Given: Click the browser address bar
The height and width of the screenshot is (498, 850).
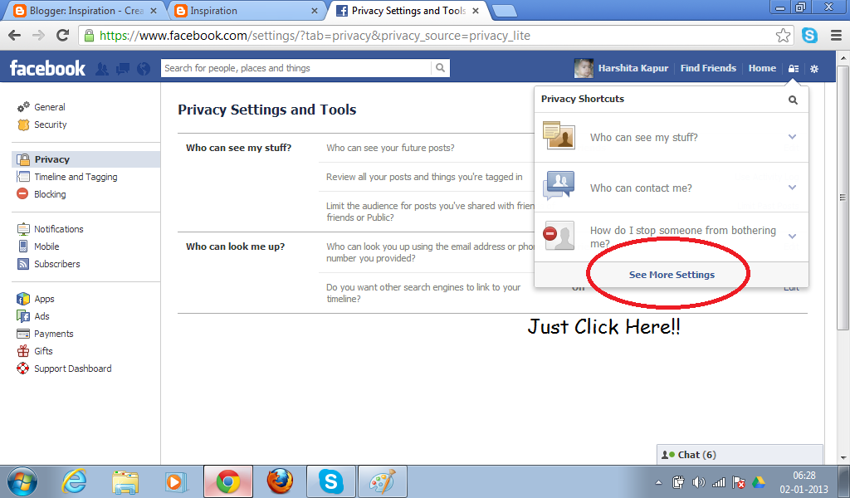Looking at the screenshot, I should click(x=428, y=36).
